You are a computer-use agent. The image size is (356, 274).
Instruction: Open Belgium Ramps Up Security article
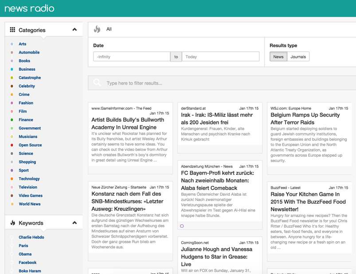(x=305, y=118)
